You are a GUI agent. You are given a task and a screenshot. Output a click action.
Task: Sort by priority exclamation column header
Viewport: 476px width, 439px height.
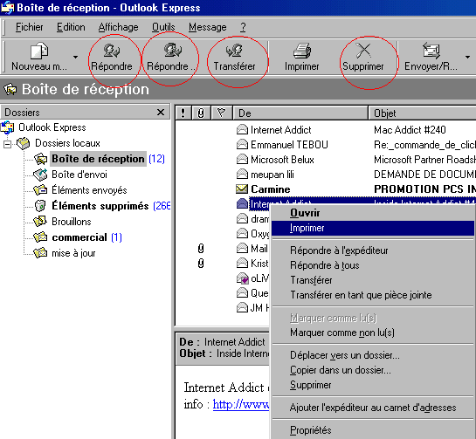point(183,113)
